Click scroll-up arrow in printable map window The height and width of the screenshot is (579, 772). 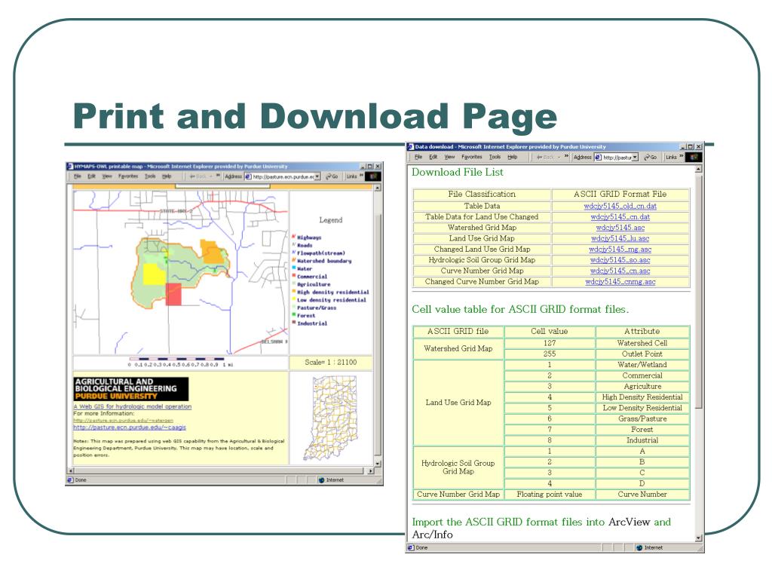378,188
